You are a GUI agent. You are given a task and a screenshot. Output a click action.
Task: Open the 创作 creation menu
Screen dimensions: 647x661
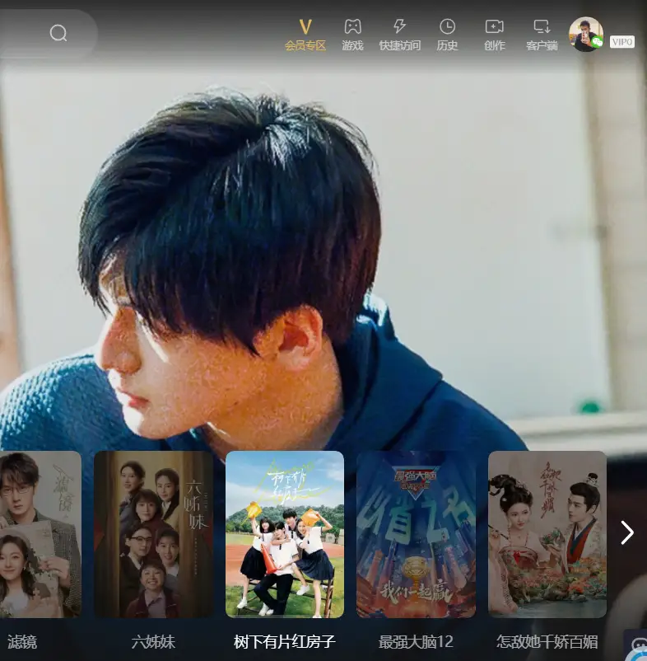tap(494, 35)
